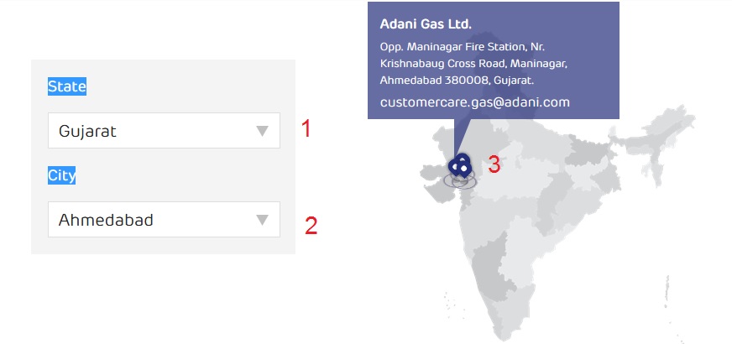Viewport: 732px width, 344px height.
Task: Open the Gujarat state selection box
Action: [x=164, y=131]
